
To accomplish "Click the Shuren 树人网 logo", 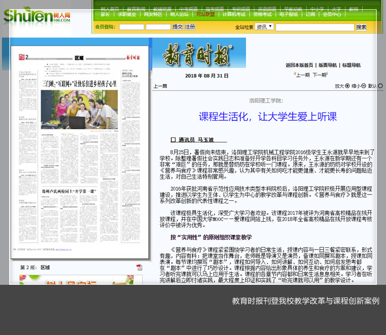I will 37,17.
